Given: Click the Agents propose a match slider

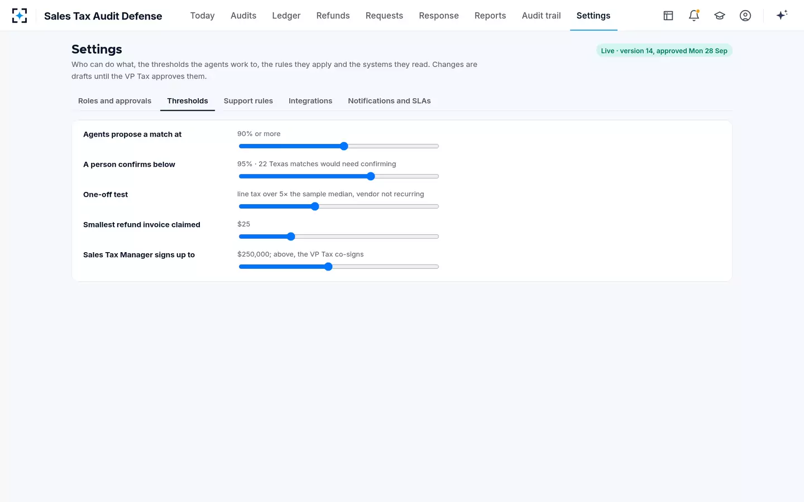Looking at the screenshot, I should pyautogui.click(x=338, y=146).
